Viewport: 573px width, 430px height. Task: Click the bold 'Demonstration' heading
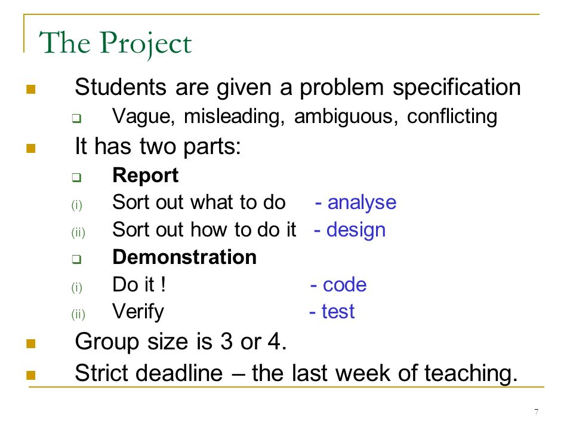pos(184,257)
